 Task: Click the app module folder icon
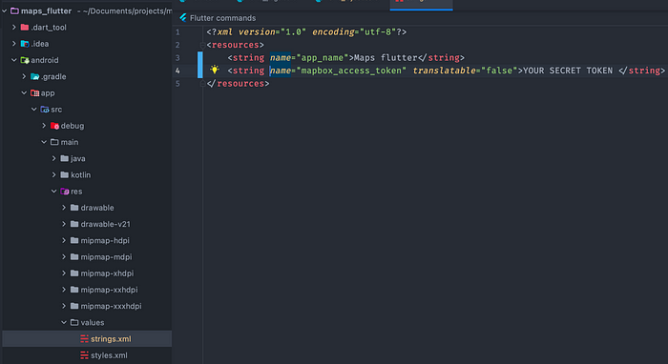click(x=35, y=92)
